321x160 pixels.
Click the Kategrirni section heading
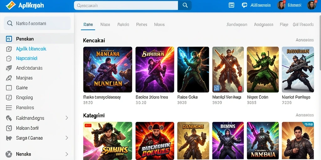point(94,116)
